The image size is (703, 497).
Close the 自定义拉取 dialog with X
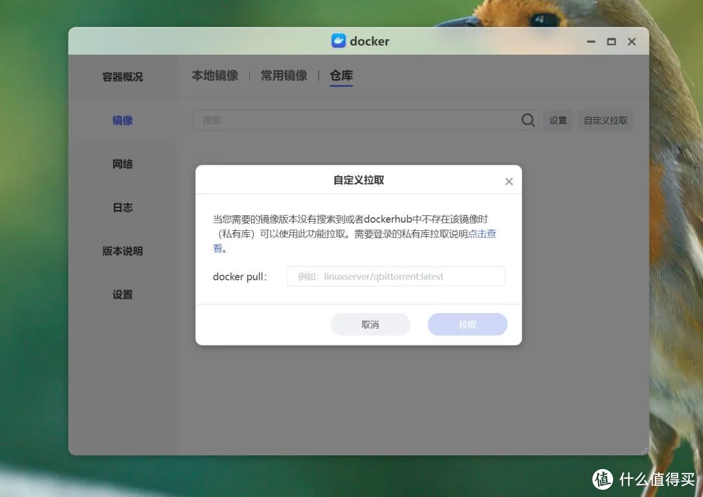point(508,181)
